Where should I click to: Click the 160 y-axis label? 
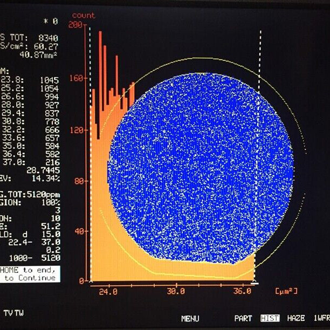76,78
